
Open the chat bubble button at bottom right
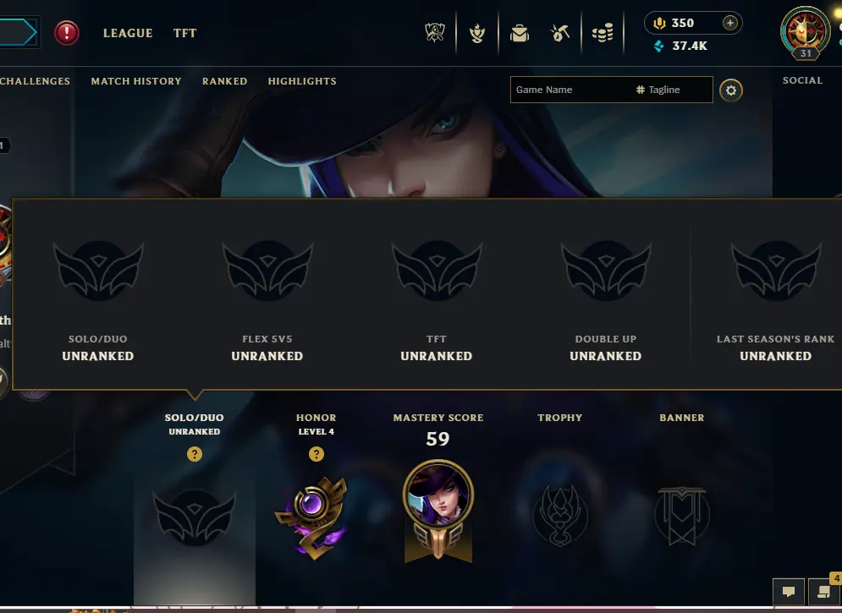[x=789, y=592]
